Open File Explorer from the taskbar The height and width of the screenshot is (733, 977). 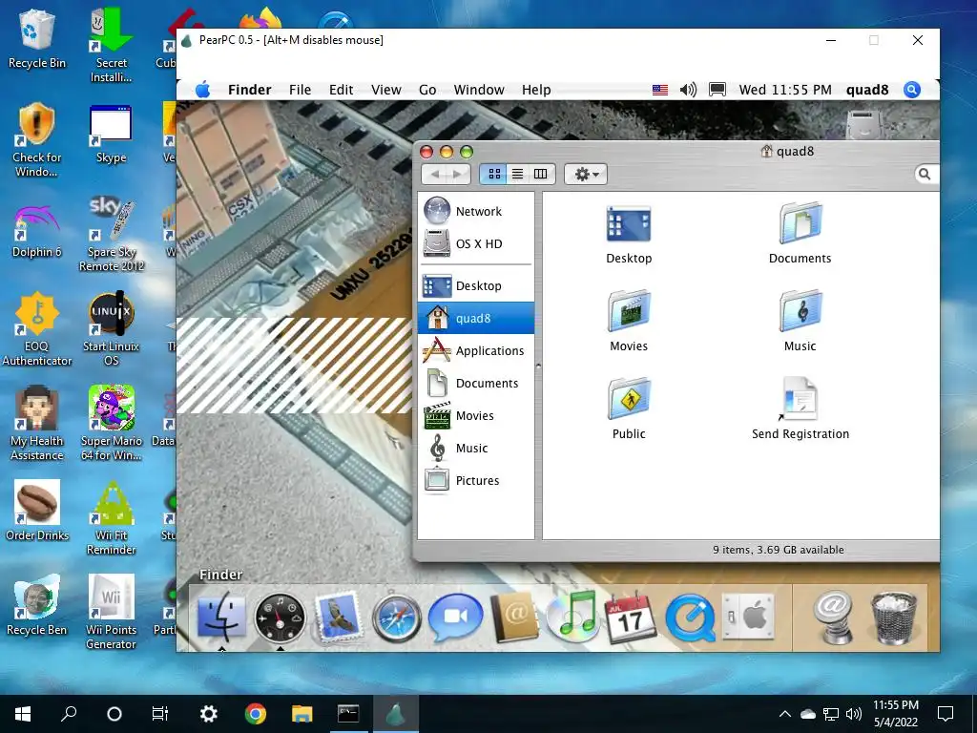click(x=302, y=714)
